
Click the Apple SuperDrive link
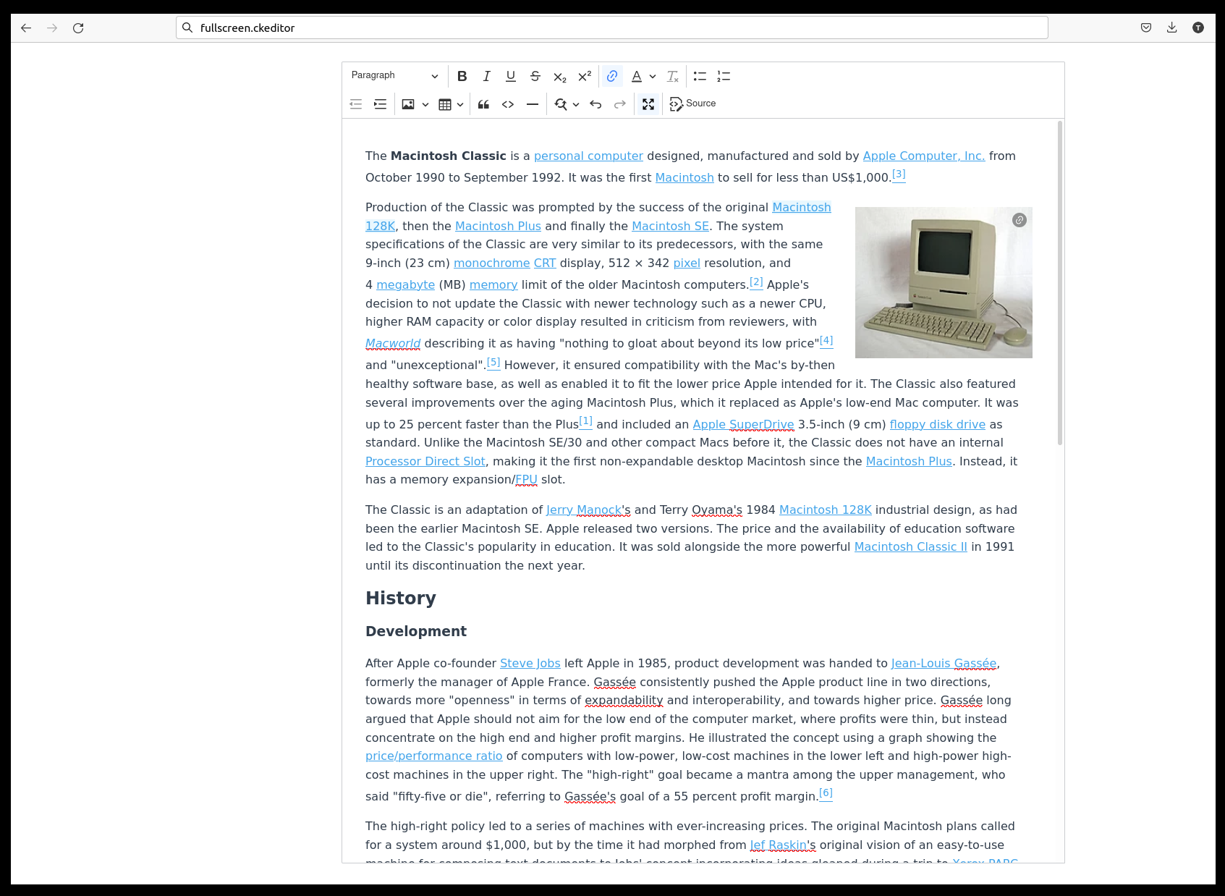pos(743,425)
